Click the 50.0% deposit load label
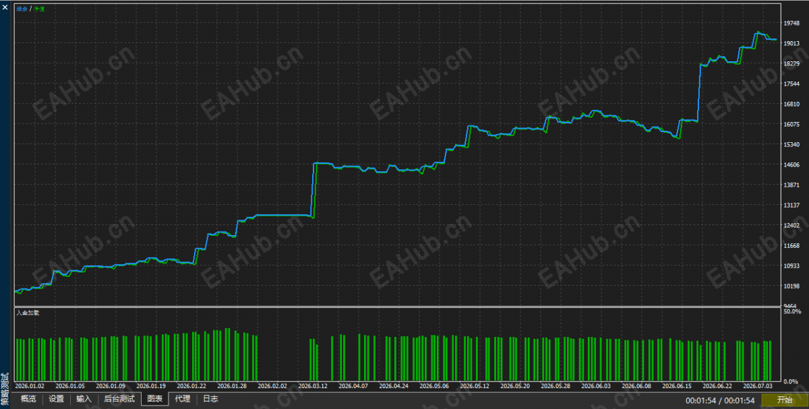Screen dimensions: 809x409 791,311
